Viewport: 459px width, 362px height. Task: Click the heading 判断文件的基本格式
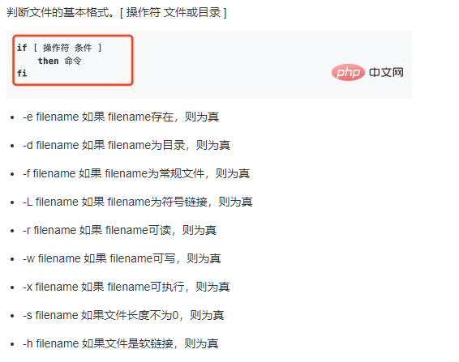pyautogui.click(x=60, y=12)
